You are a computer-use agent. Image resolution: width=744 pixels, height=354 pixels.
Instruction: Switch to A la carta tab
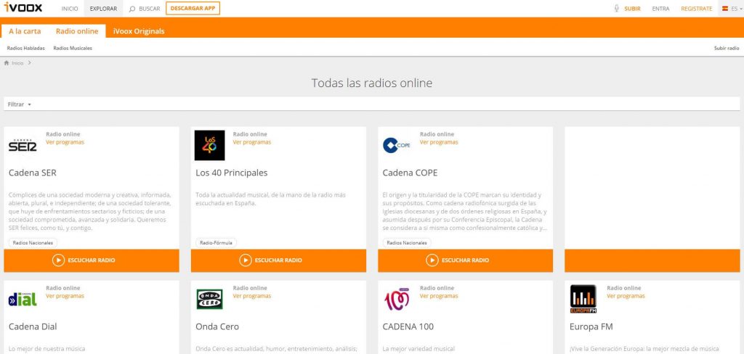25,31
